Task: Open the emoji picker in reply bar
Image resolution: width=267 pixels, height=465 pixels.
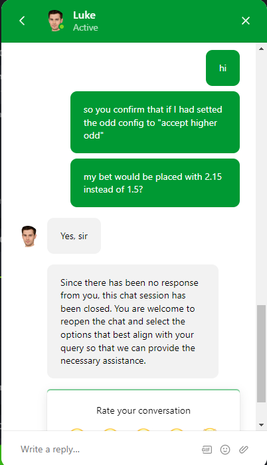Action: (225, 450)
